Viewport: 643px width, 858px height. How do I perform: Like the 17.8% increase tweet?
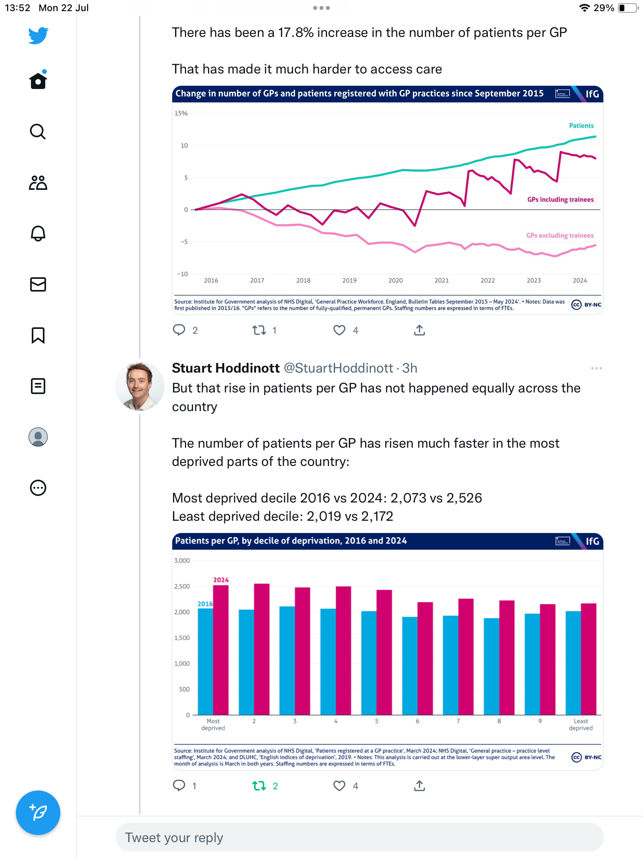339,330
